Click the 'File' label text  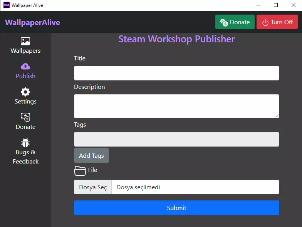tap(92, 170)
